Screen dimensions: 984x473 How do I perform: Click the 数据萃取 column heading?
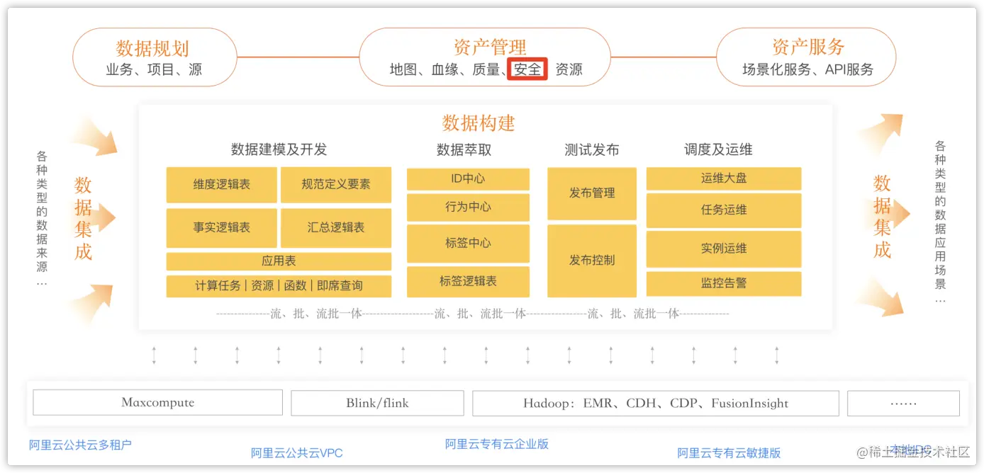464,149
